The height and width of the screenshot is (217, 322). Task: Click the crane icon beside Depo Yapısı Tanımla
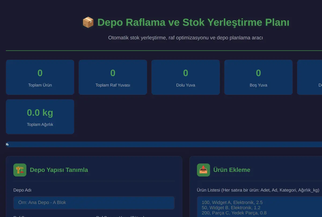(x=20, y=170)
